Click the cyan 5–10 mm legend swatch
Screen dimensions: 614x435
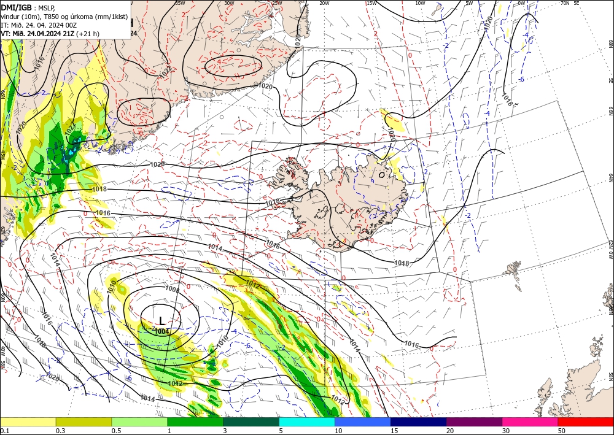click(307, 422)
